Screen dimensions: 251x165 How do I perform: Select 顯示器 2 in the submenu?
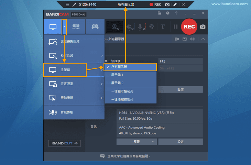(x=130, y=83)
